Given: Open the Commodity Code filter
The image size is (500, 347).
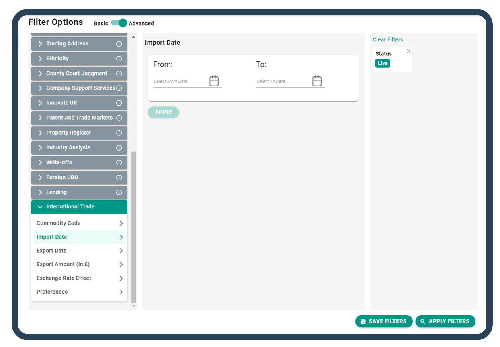Looking at the screenshot, I should [x=79, y=223].
